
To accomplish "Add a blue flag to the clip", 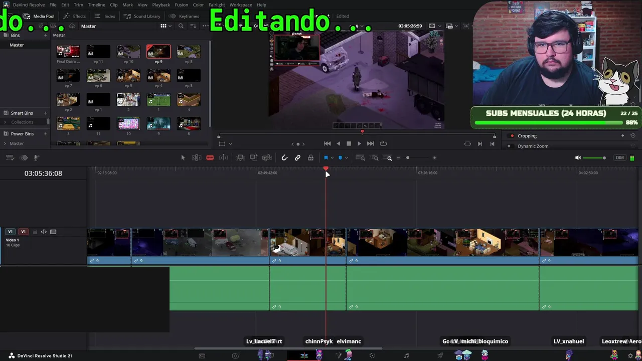I will click(326, 158).
